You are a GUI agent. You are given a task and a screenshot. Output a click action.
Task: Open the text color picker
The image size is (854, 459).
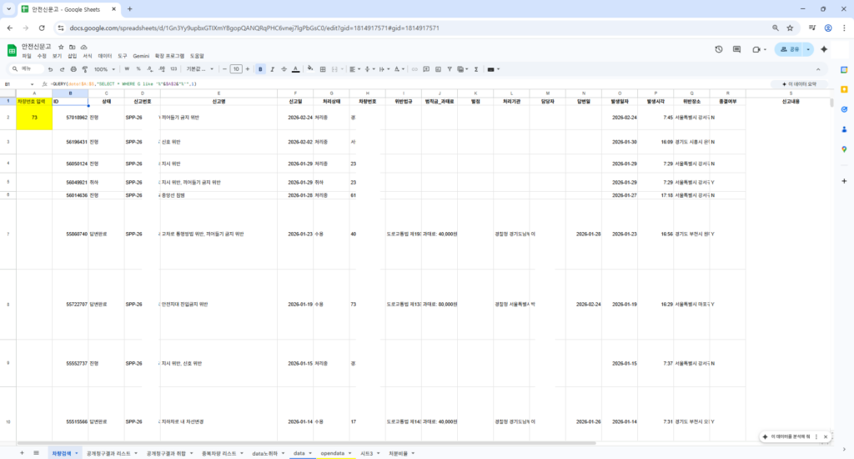click(x=296, y=68)
